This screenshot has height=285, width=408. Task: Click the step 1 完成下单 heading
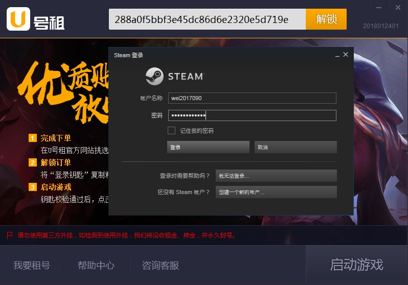click(x=56, y=138)
